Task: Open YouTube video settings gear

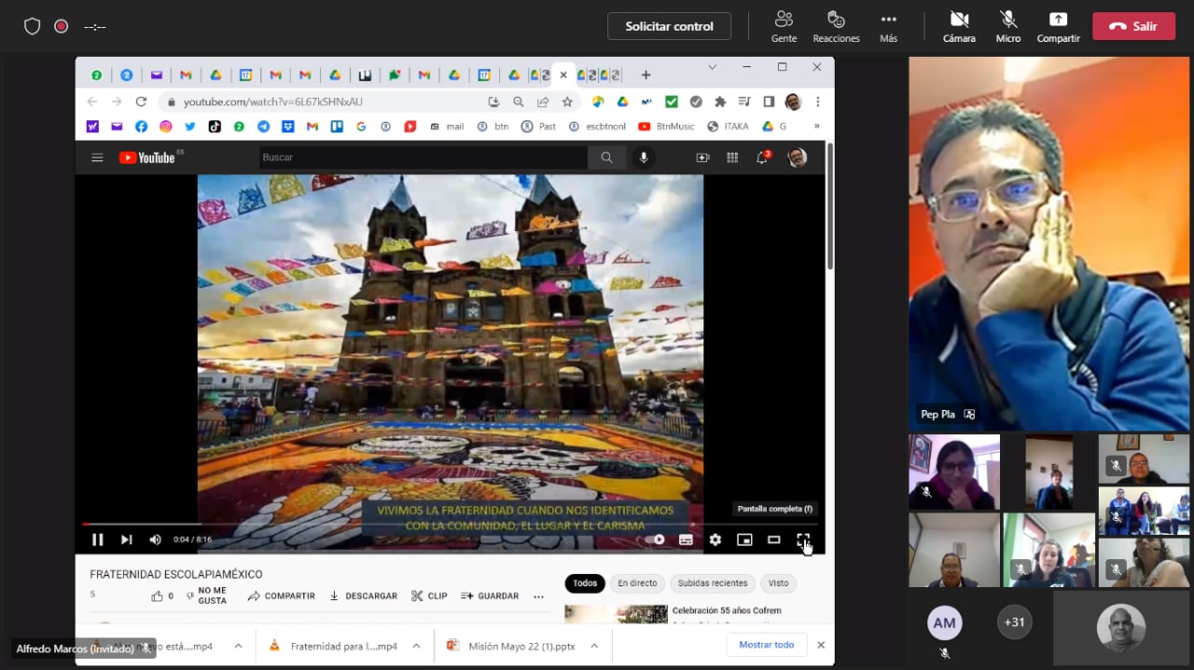Action: (715, 540)
